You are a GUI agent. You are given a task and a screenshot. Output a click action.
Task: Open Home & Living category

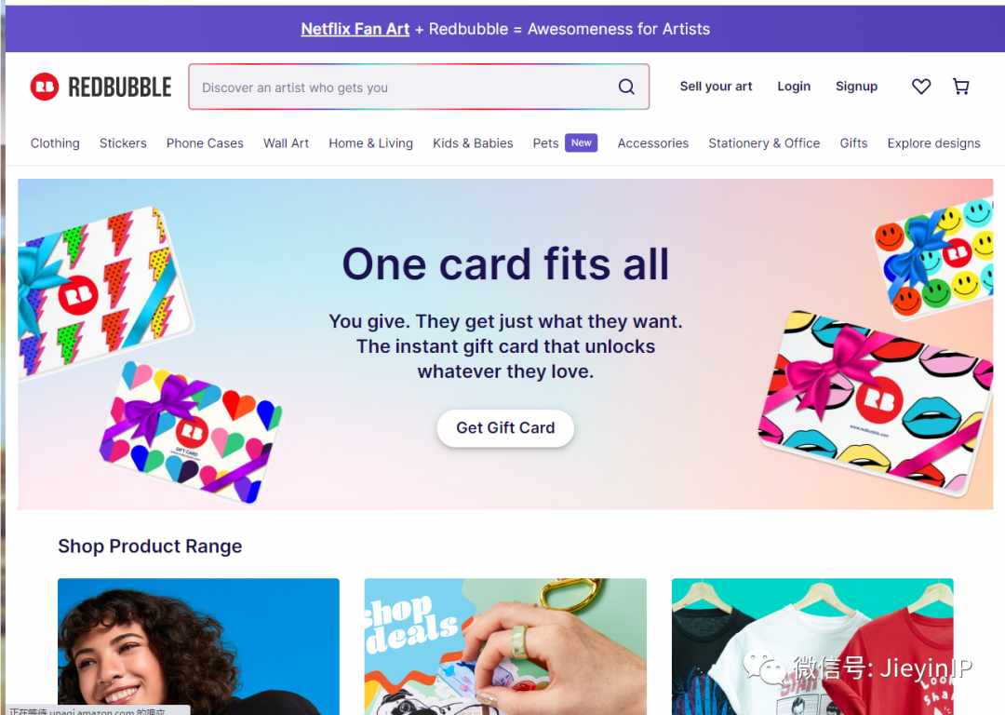pyautogui.click(x=370, y=143)
